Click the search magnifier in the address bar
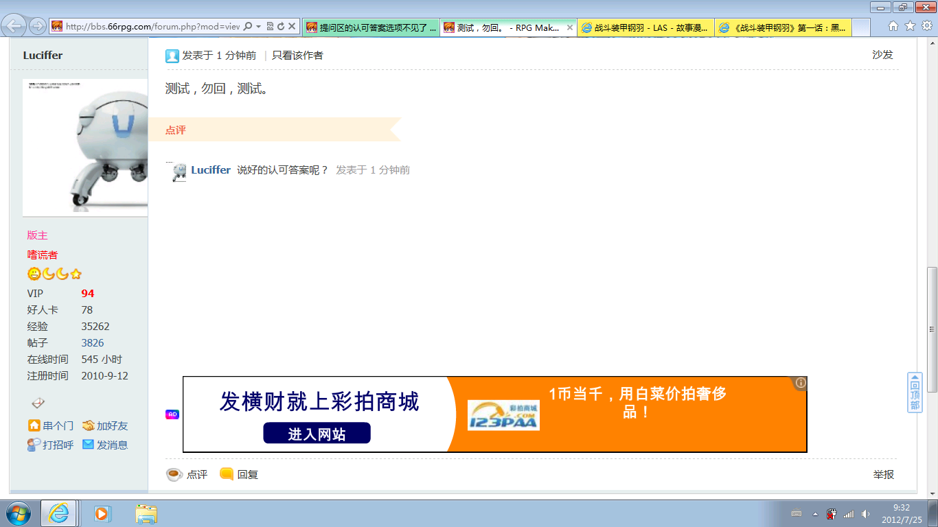 [248, 26]
